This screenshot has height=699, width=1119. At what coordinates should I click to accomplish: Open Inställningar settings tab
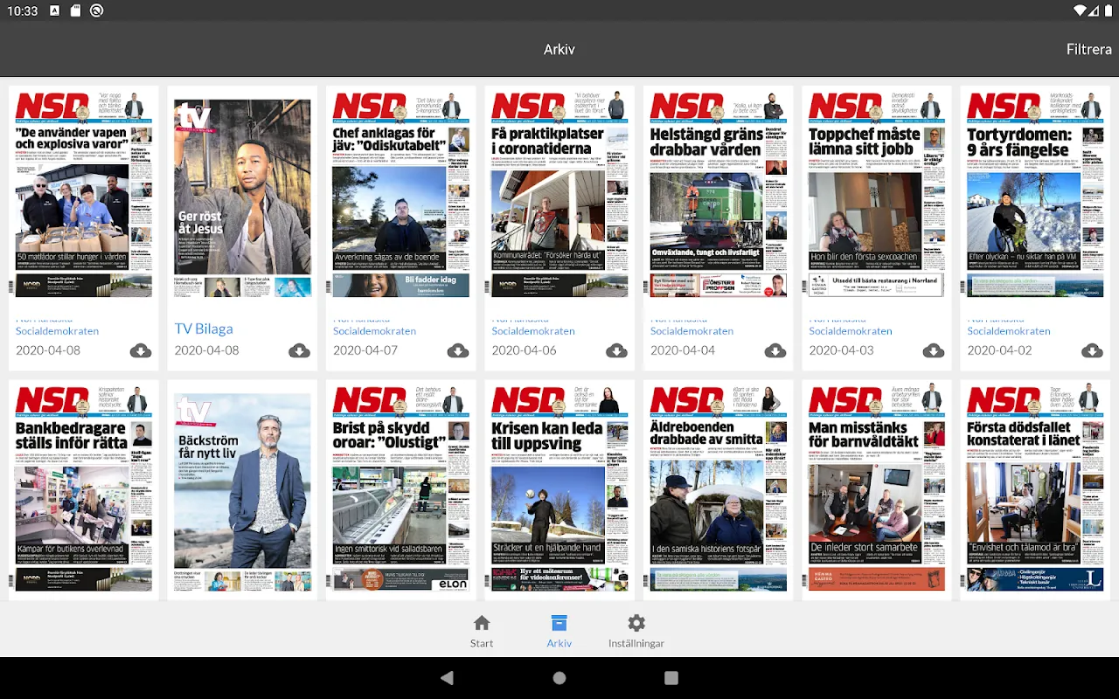[636, 631]
